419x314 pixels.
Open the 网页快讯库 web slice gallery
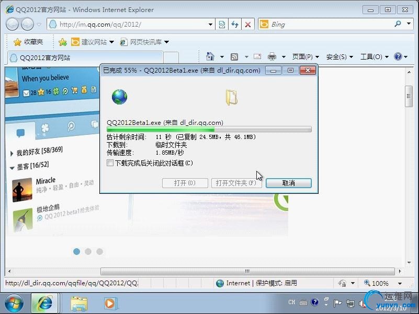pyautogui.click(x=144, y=42)
